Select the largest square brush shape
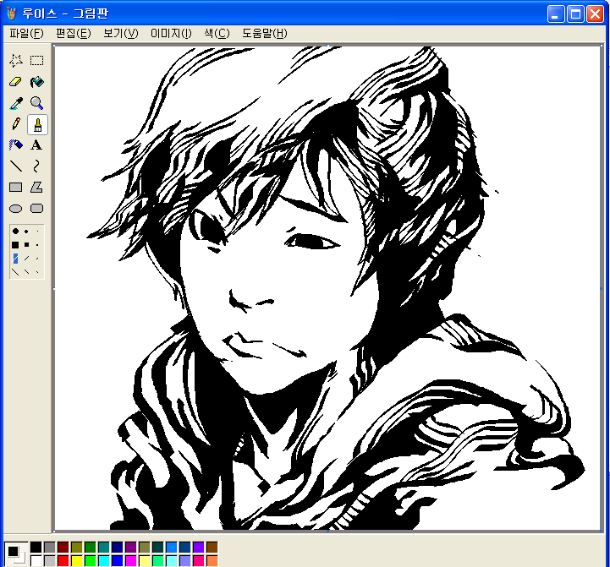Viewport: 610px width, 567px height. [15, 244]
